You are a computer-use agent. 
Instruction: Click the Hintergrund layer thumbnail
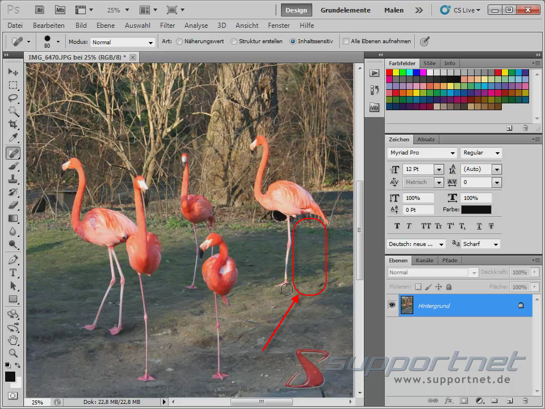click(408, 306)
